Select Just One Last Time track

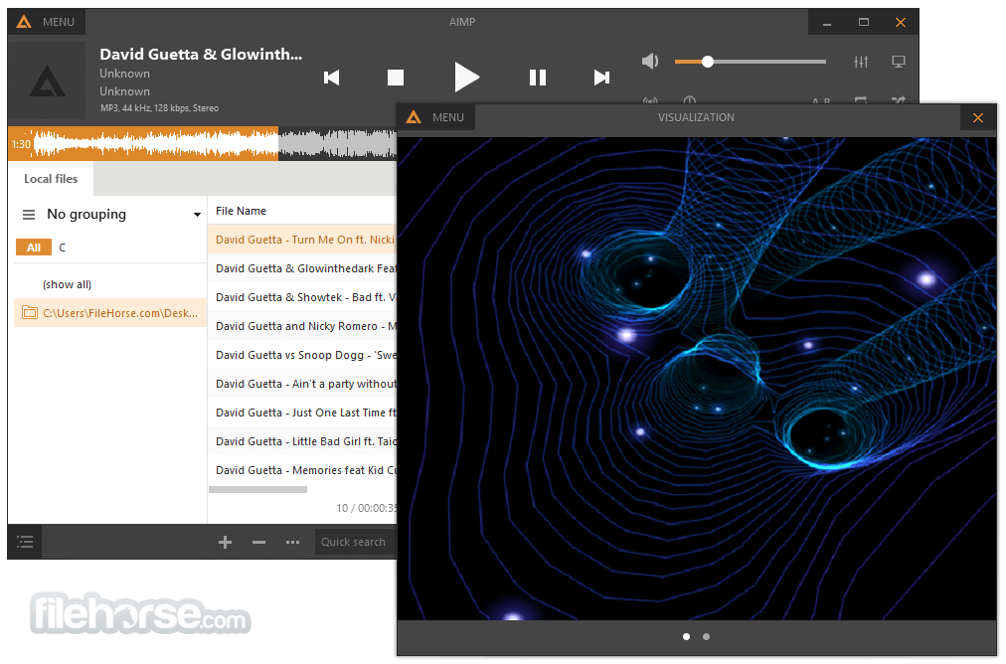[303, 413]
